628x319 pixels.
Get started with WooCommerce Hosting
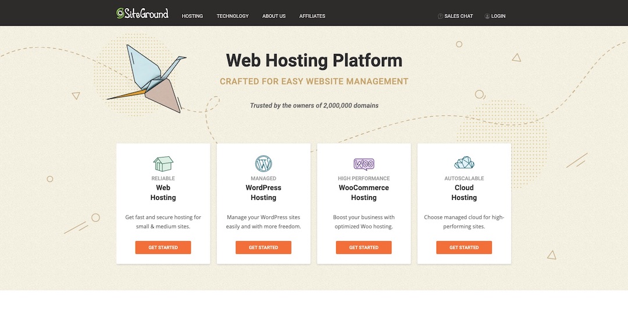pos(363,248)
